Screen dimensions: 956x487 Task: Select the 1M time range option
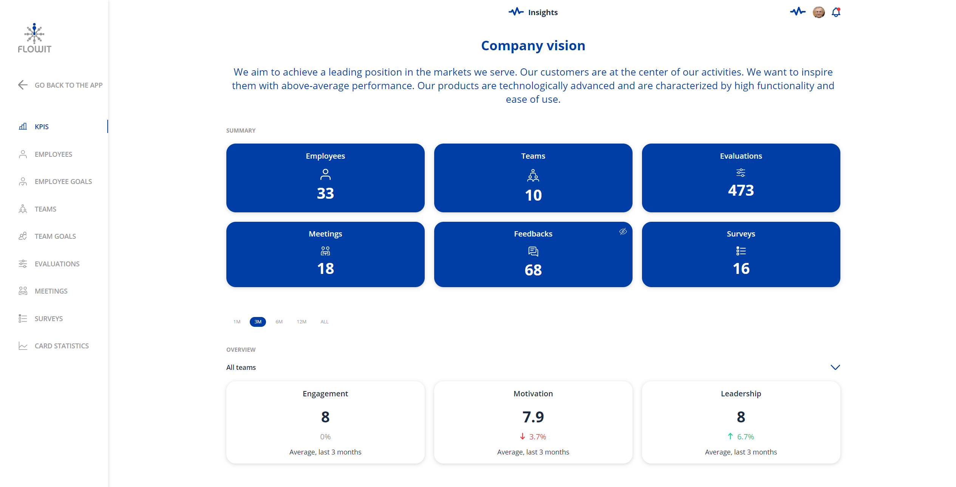(x=237, y=322)
